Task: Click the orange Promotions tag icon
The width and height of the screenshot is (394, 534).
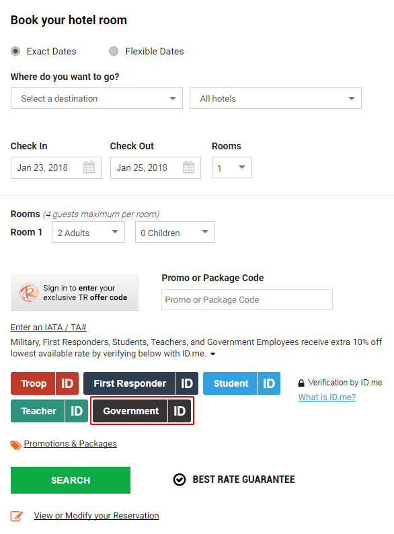Action: [x=15, y=445]
